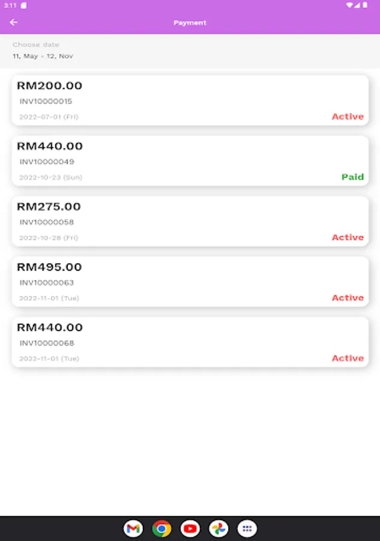Tap Active status on INV10000068

point(348,358)
